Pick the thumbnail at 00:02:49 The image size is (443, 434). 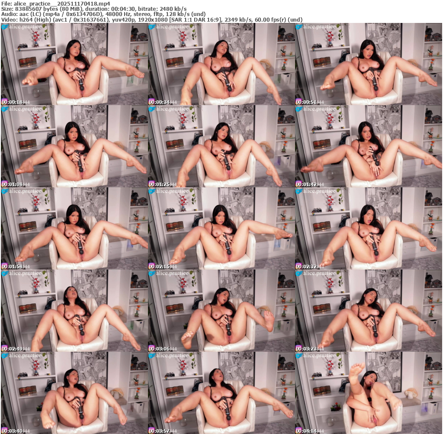[74, 311]
